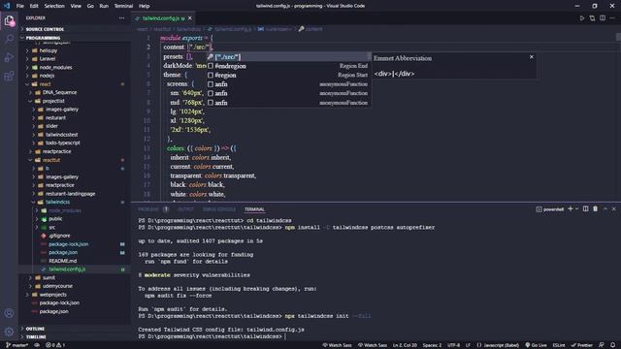Split the editor to the right

point(603,18)
